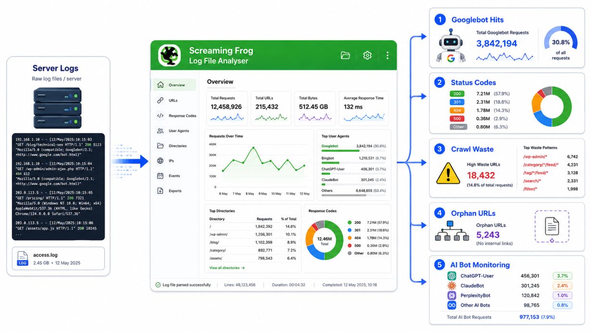
Task: Click the PerplexityBot icon
Action: [451, 296]
